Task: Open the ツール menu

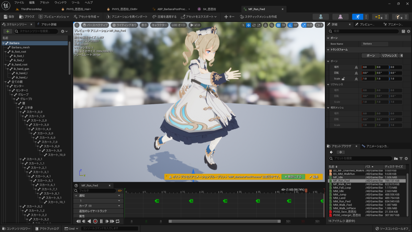Action: pos(75,3)
